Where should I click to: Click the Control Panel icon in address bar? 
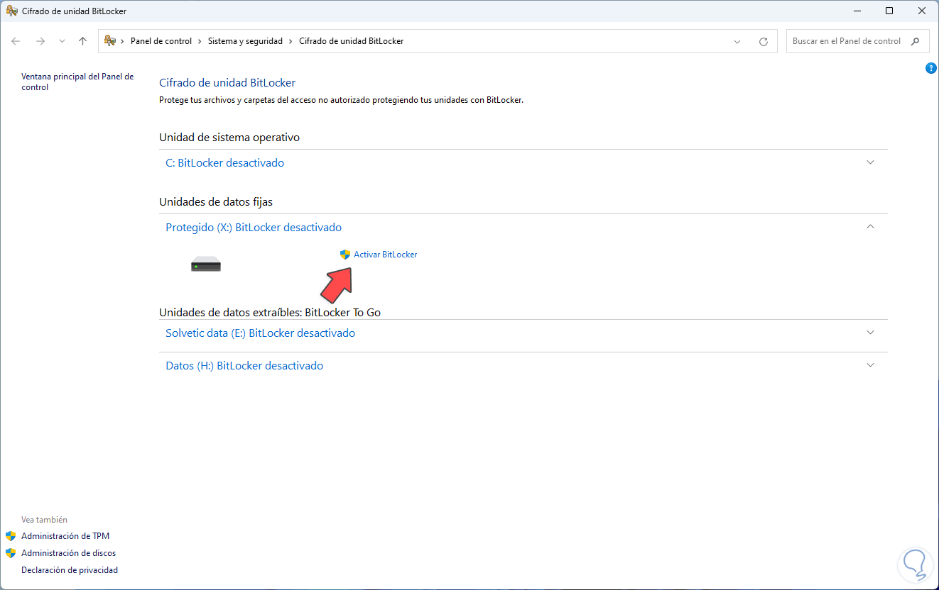[110, 41]
